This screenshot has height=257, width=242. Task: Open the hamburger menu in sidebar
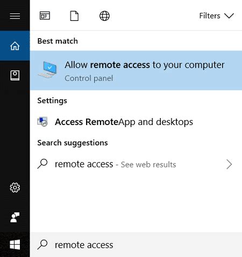coord(15,16)
